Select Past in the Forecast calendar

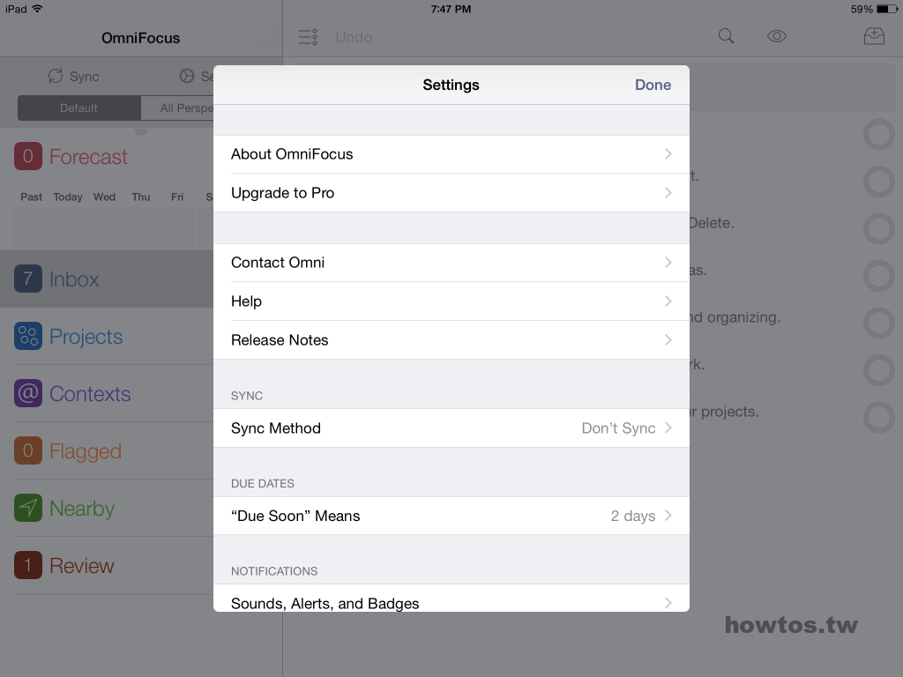(31, 197)
